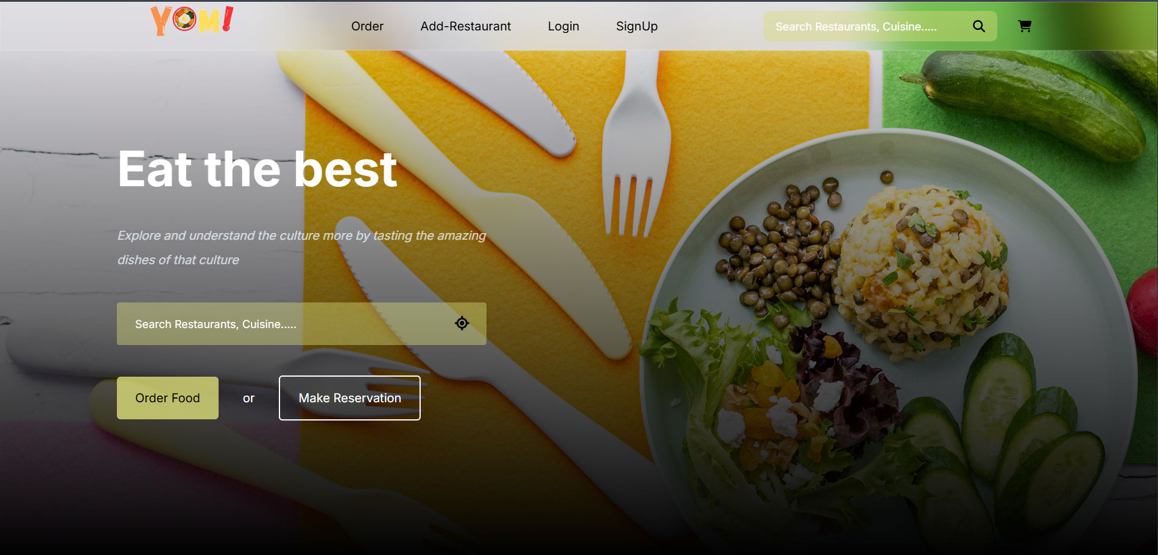Focus the navbar Search Restaurants field
The image size is (1158, 555).
tap(868, 26)
